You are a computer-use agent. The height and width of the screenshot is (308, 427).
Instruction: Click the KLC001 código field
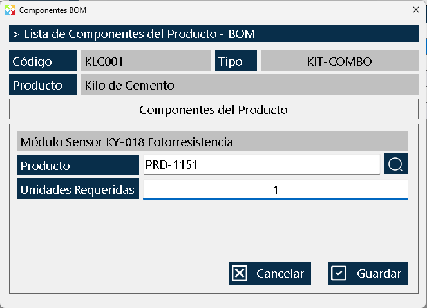(146, 61)
